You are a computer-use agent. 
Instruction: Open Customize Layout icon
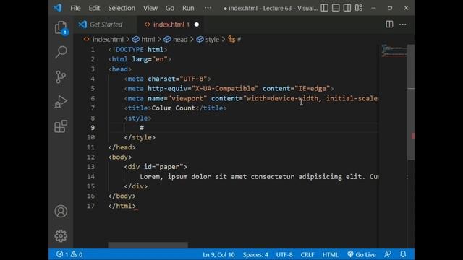pyautogui.click(x=359, y=8)
